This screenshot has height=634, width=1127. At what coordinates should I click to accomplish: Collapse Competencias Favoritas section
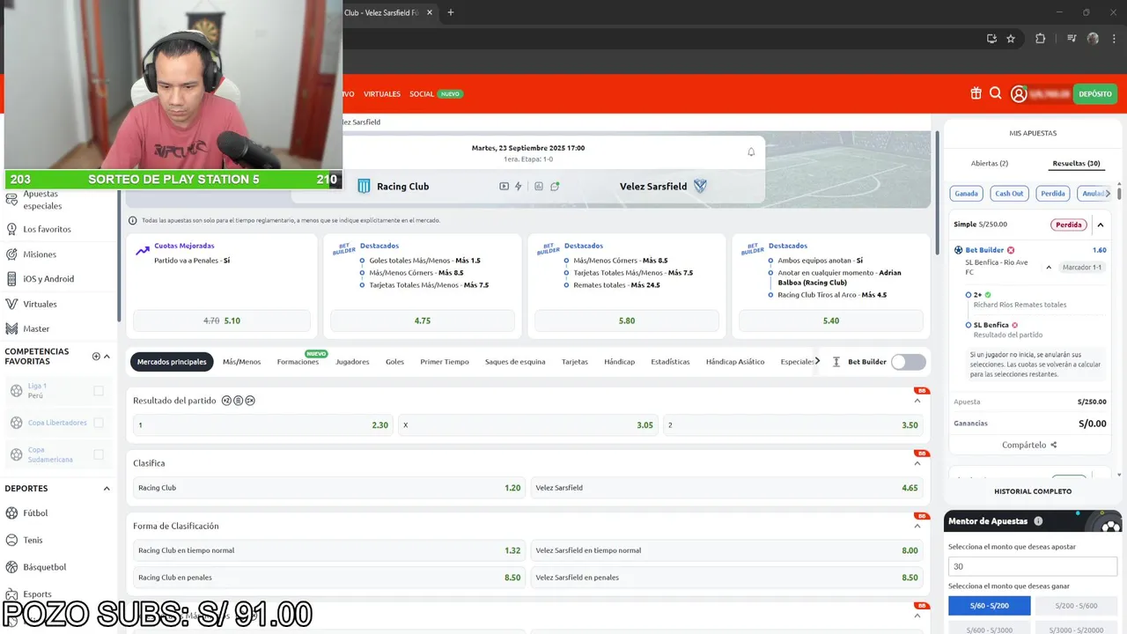[107, 357]
